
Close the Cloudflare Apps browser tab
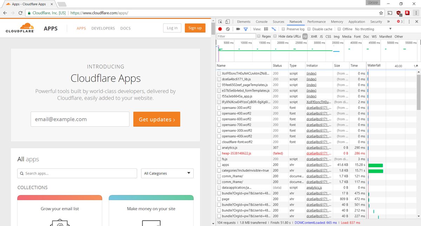coord(51,4)
